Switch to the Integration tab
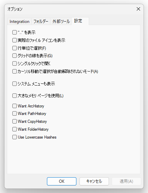This screenshot has width=148, height=193. (x=20, y=22)
